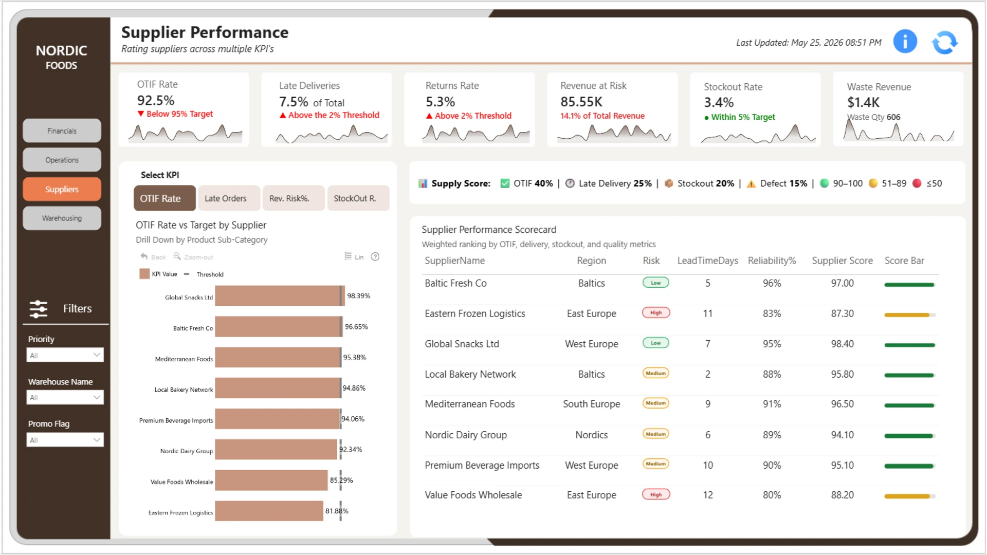Click the Medium risk badge for Premium Beverage Imports
The width and height of the screenshot is (987, 555).
point(655,464)
